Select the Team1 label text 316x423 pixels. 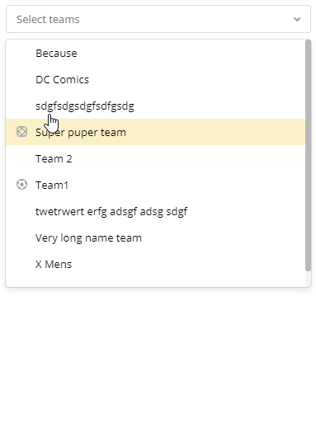tap(52, 186)
